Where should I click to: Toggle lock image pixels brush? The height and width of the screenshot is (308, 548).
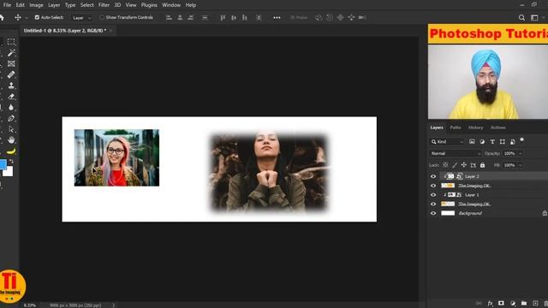pos(455,165)
